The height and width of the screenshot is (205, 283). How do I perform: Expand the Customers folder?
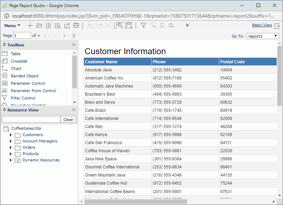click(x=11, y=135)
